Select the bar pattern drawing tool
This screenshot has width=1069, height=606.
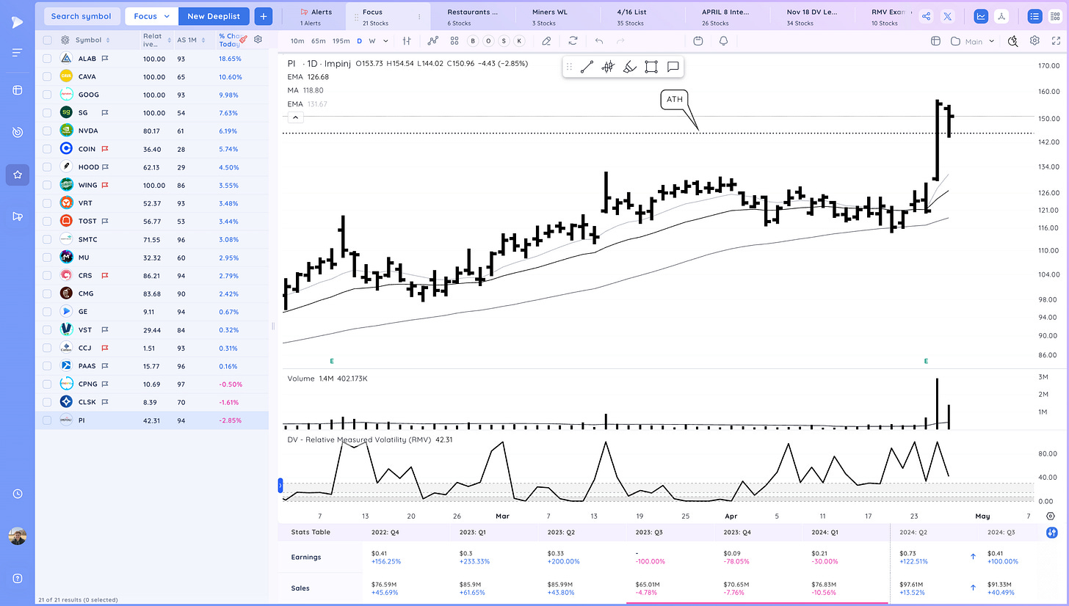point(608,67)
